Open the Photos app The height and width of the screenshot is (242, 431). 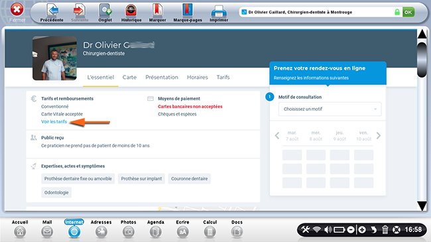point(129,229)
